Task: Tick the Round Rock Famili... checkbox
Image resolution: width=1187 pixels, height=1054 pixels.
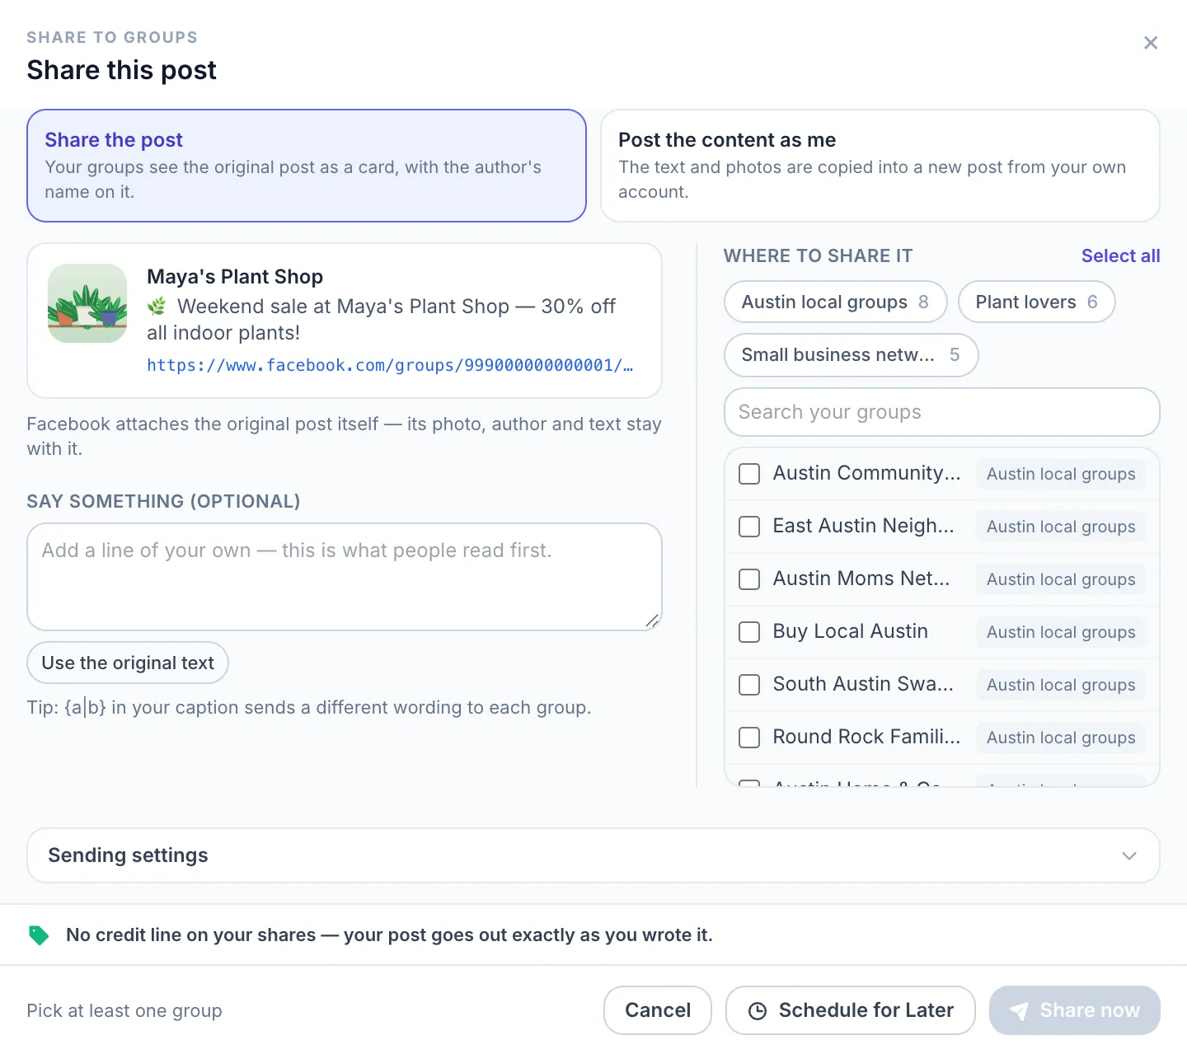Action: 749,738
